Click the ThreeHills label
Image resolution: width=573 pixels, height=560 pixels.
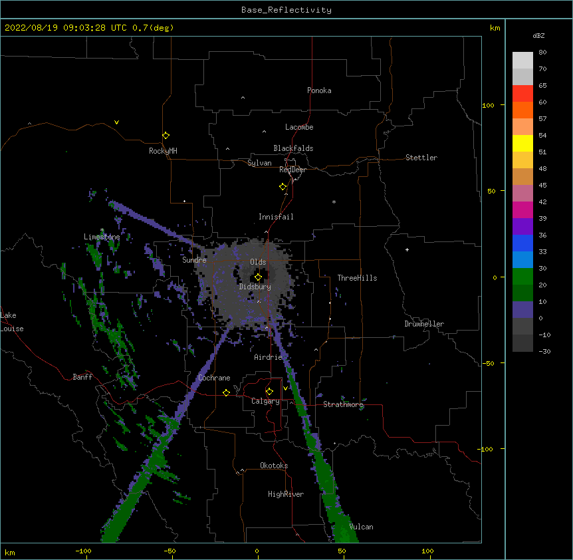coord(357,278)
